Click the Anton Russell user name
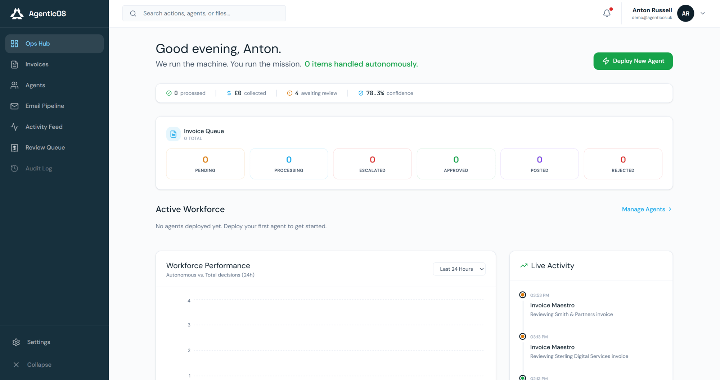The width and height of the screenshot is (720, 380). 652,10
